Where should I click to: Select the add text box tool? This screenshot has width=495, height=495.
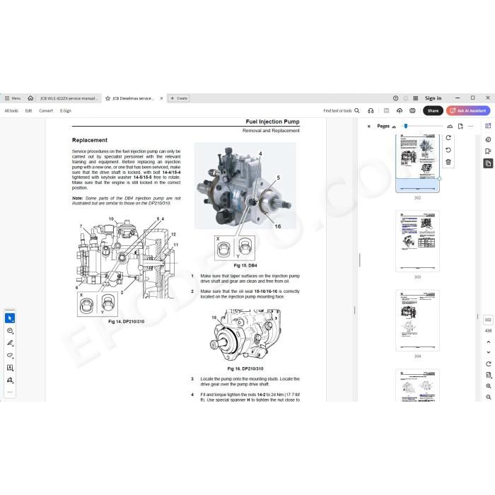(x=10, y=368)
